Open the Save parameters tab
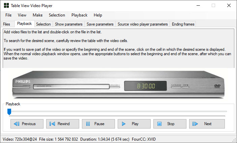The image size is (237, 143). (x=100, y=24)
